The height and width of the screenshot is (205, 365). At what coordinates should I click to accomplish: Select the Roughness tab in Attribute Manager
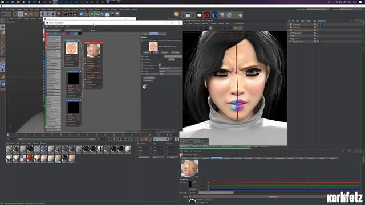coord(216,158)
